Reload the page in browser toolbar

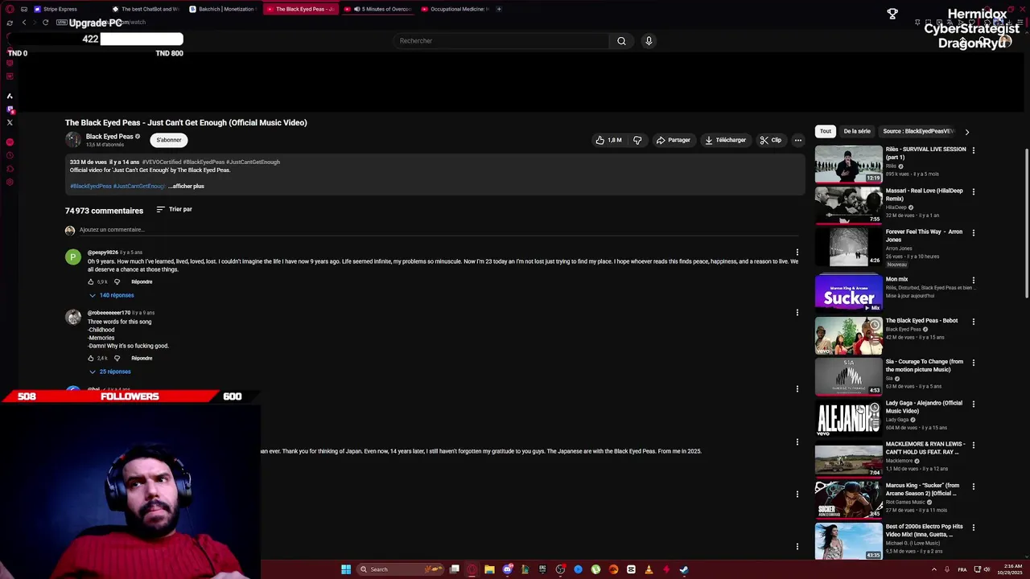click(x=46, y=23)
